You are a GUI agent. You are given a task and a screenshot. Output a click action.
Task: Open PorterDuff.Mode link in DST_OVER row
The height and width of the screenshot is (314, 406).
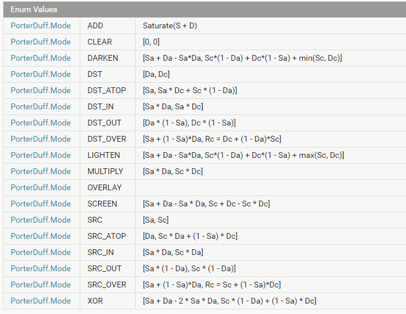(x=40, y=139)
